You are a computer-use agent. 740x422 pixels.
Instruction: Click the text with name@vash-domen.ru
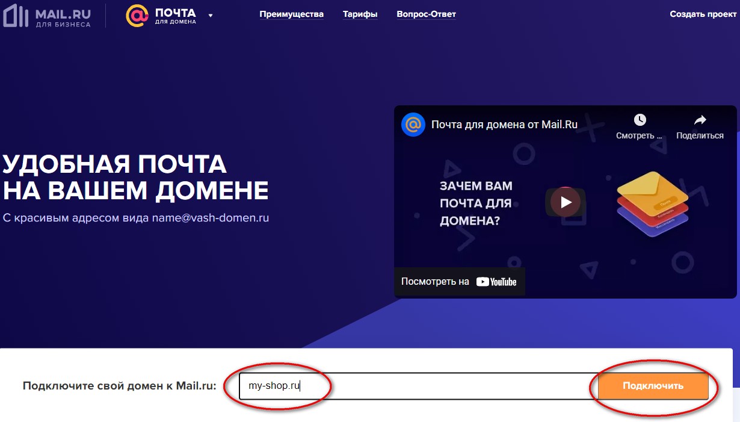pyautogui.click(x=135, y=218)
